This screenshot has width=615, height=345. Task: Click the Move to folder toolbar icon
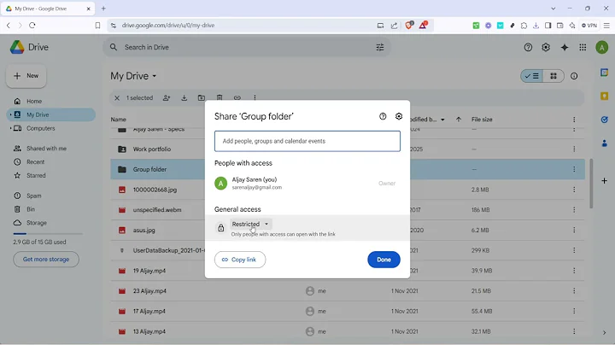pyautogui.click(x=202, y=98)
